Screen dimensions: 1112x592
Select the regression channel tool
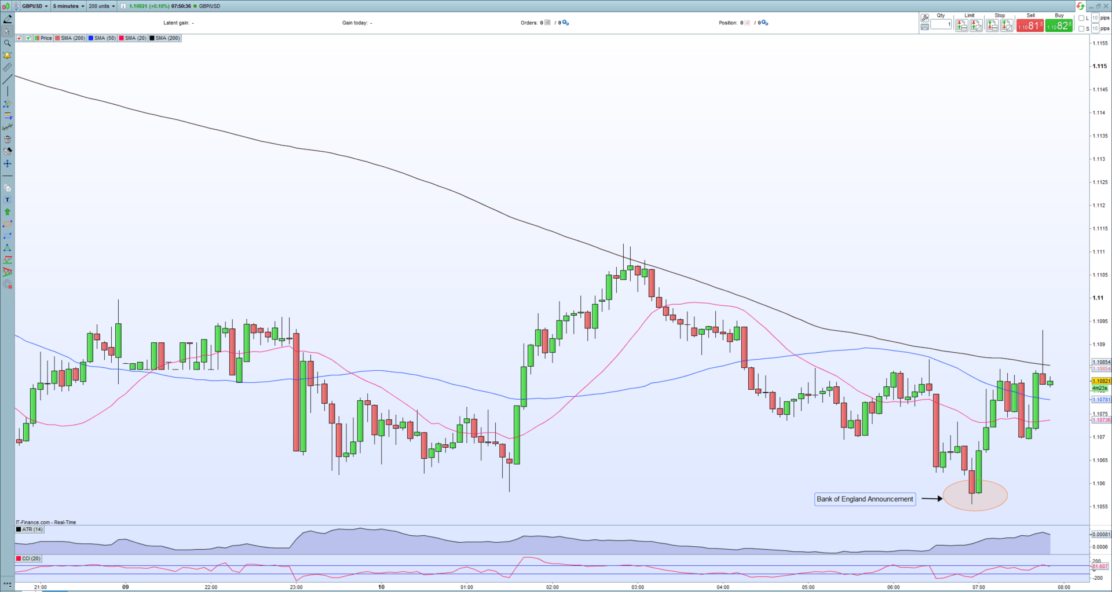tap(8, 127)
